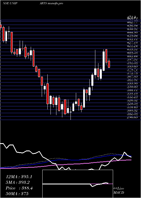The height and width of the screenshot is (198, 141).
Task: Click the 'ARTS munafa.pro' title text
Action: (x=51, y=3)
